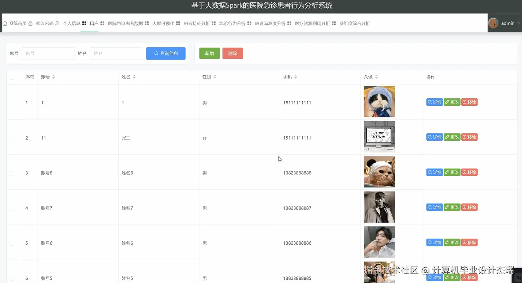Click the green 新增 button
The width and height of the screenshot is (522, 283).
tap(209, 53)
